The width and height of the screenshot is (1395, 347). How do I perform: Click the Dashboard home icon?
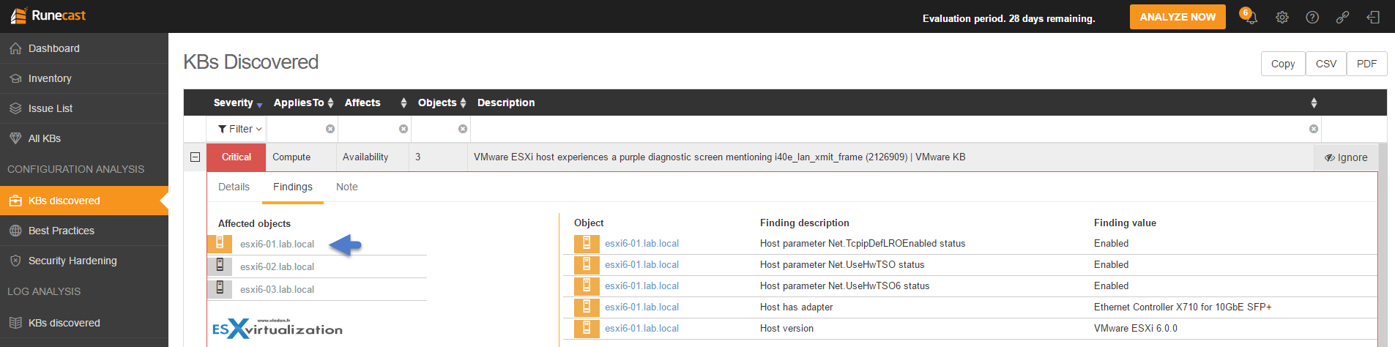click(15, 48)
